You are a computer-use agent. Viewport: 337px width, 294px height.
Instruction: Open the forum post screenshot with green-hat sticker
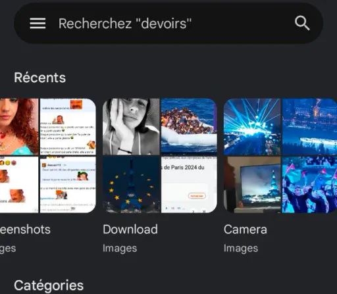(x=68, y=185)
